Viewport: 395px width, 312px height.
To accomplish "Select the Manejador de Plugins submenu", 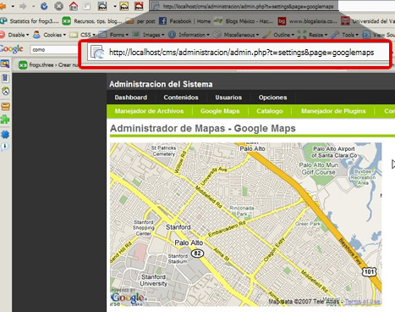I will (x=333, y=111).
